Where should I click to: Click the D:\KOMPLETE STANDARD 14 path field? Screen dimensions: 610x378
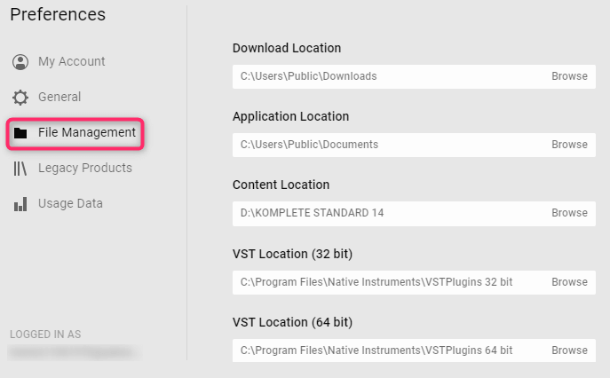click(x=414, y=214)
